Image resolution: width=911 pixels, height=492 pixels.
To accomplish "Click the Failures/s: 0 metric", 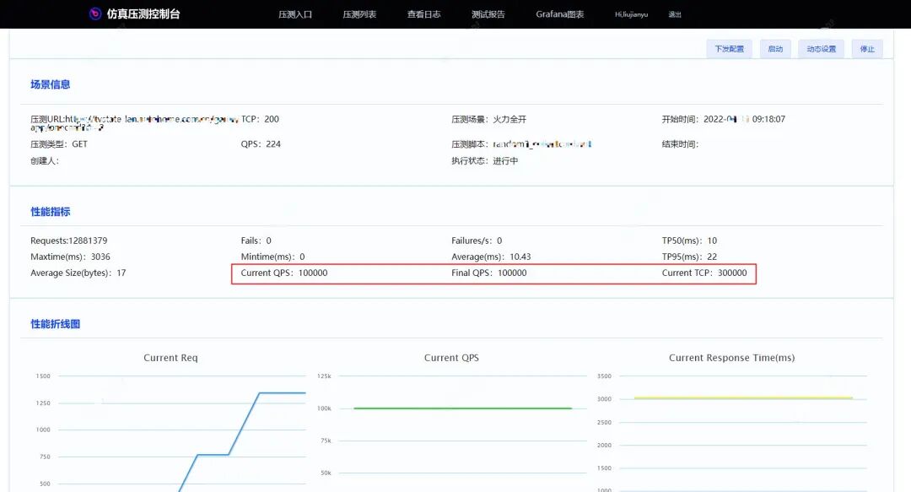I will click(477, 241).
